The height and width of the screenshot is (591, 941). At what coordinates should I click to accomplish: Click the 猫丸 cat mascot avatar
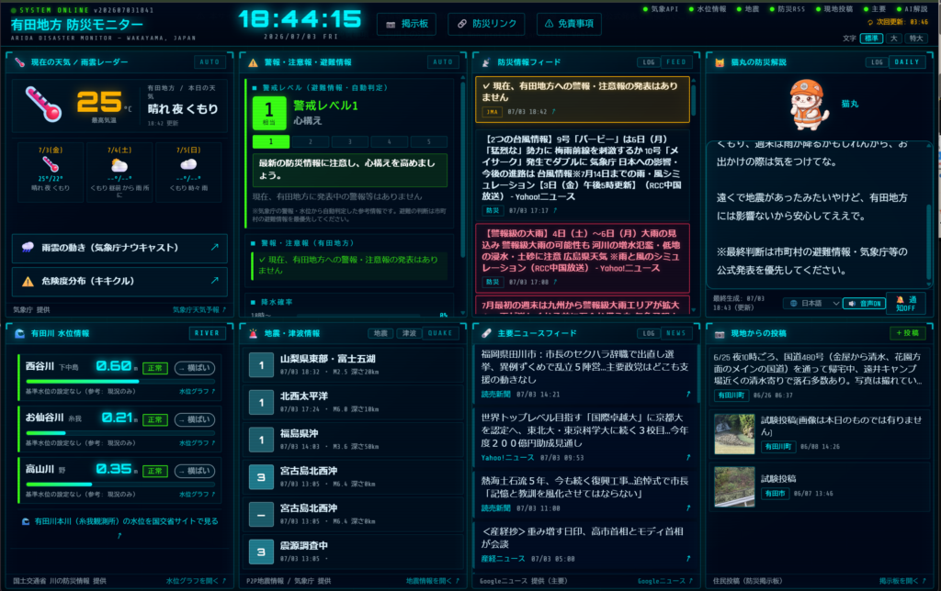pos(808,105)
